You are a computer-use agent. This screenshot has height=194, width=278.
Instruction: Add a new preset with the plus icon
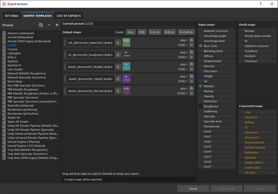point(57,25)
